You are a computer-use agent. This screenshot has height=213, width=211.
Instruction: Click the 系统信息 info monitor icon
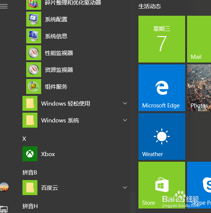click(x=34, y=36)
